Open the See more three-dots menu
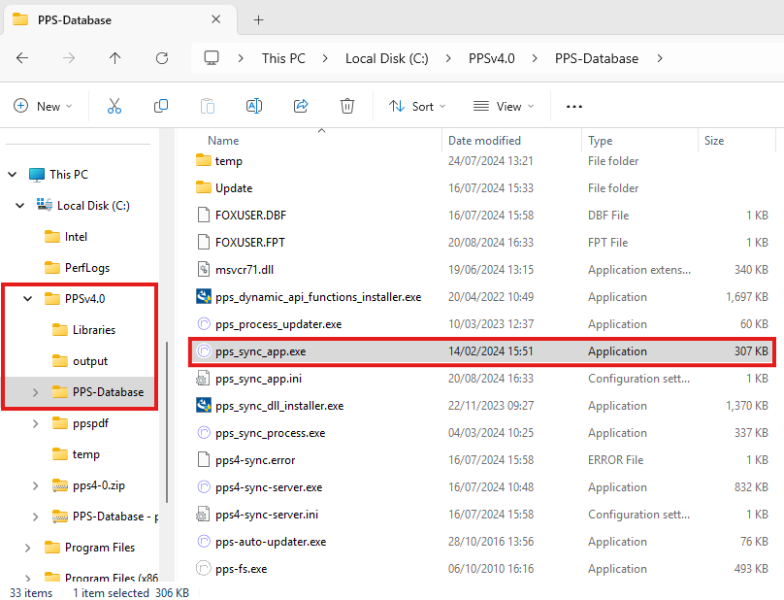Image resolution: width=784 pixels, height=600 pixels. (574, 107)
